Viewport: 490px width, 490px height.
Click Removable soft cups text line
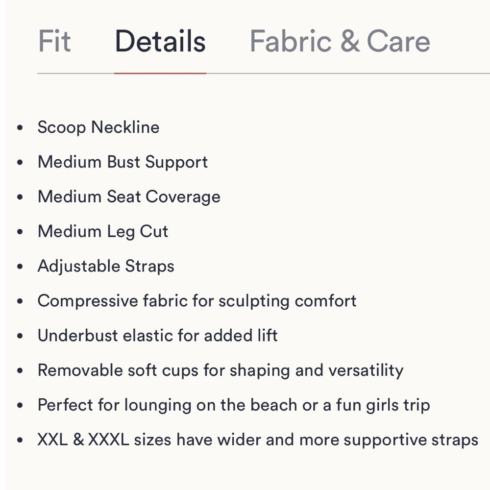pyautogui.click(x=220, y=370)
